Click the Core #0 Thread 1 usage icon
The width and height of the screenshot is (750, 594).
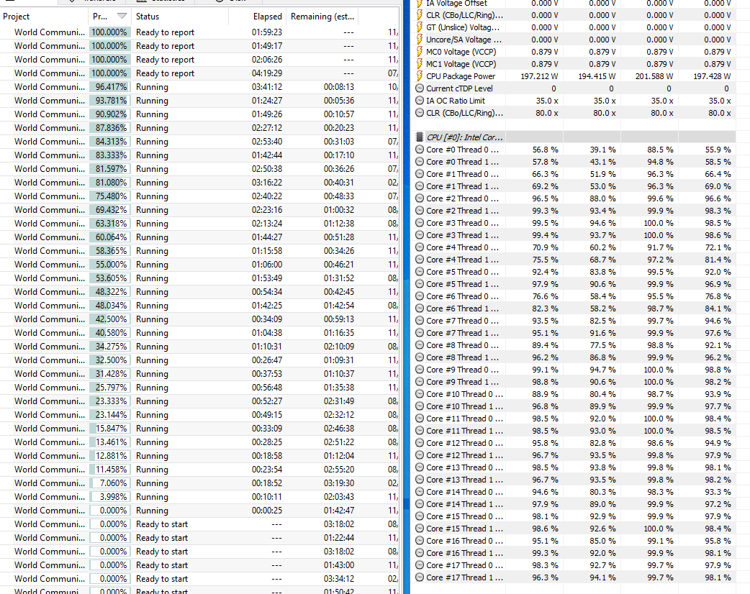(x=420, y=162)
